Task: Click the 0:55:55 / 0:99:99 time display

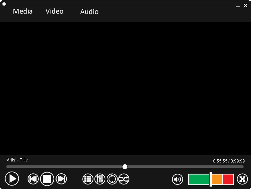Action: coord(229,161)
